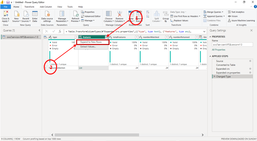
Task: Click the Enter Data table icon
Action: click(35, 14)
